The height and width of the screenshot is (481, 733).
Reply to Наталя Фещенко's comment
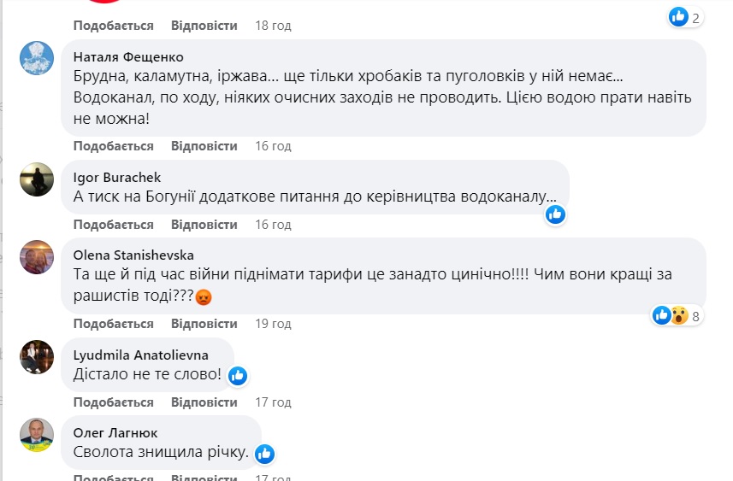coord(204,146)
